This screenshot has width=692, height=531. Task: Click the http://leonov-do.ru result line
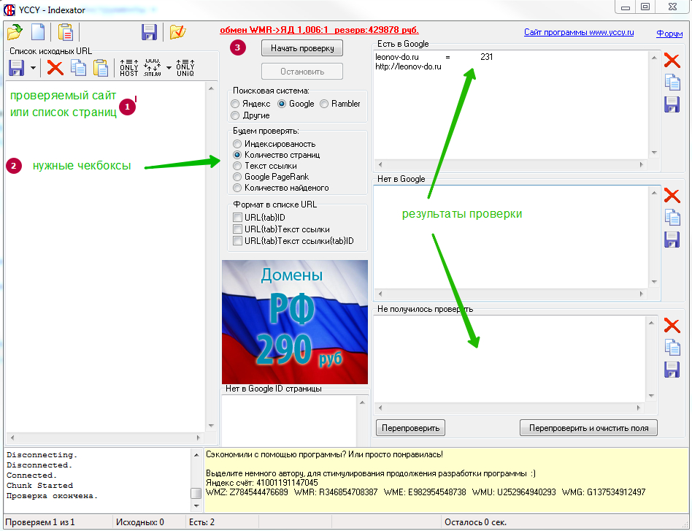[408, 66]
